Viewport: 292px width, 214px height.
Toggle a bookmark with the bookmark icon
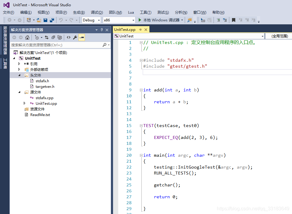233,20
